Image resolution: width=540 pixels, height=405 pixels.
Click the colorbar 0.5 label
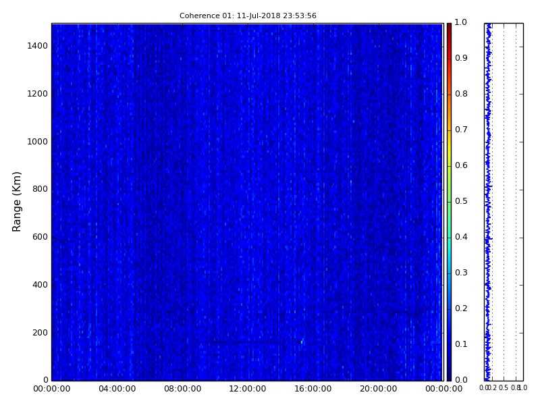[x=461, y=201]
